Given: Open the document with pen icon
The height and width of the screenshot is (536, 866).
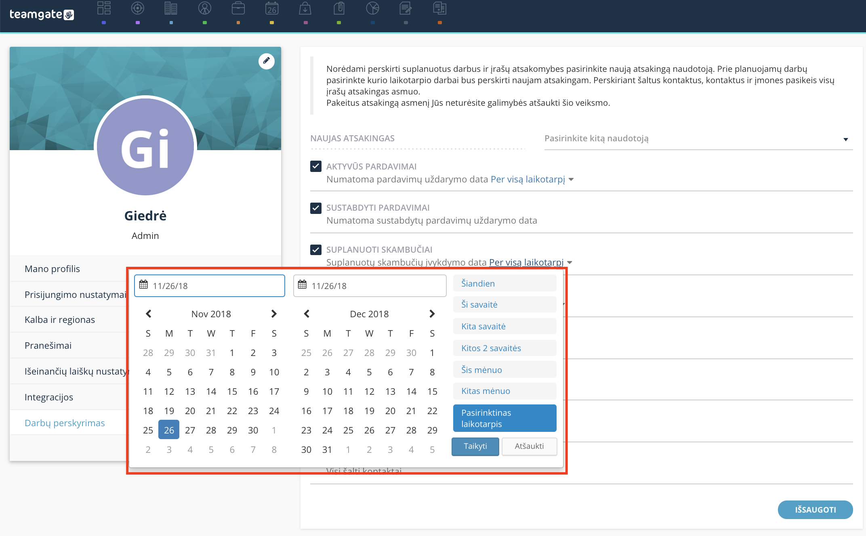Looking at the screenshot, I should point(406,8).
